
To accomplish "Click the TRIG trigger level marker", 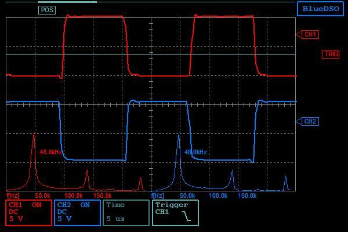I will click(331, 54).
